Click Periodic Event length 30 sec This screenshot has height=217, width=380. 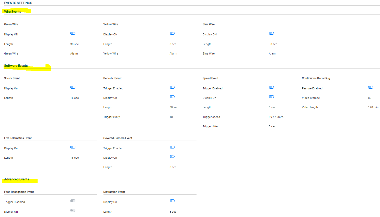pyautogui.click(x=174, y=107)
